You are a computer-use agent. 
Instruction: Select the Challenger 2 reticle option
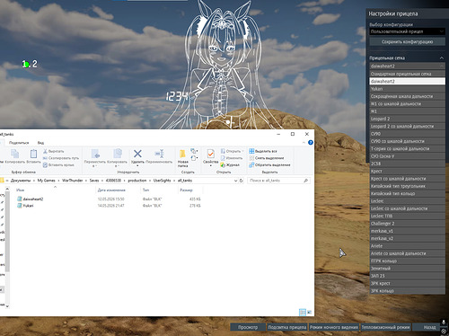point(407,224)
